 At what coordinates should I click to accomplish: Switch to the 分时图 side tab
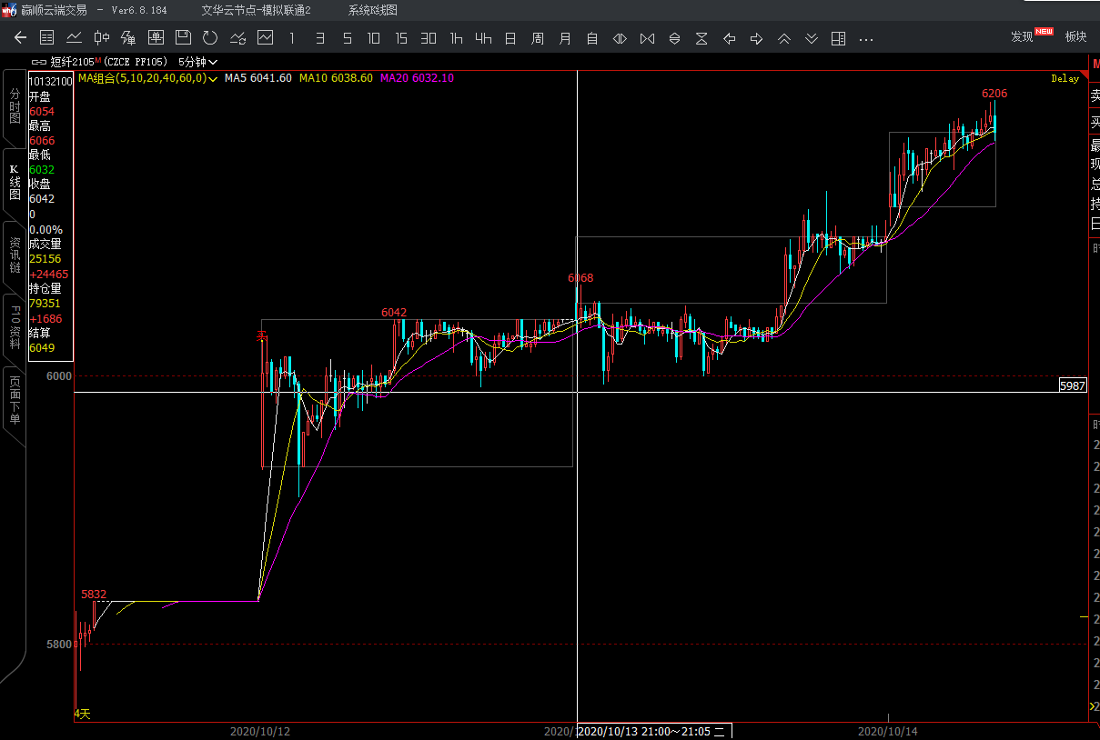[15, 106]
